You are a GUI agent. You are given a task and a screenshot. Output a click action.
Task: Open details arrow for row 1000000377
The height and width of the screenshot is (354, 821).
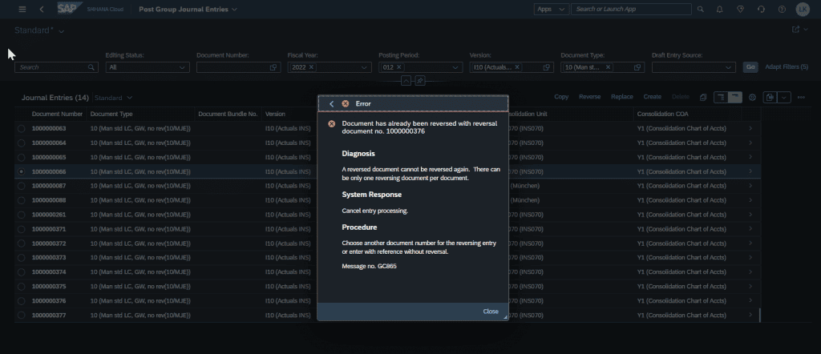(750, 315)
